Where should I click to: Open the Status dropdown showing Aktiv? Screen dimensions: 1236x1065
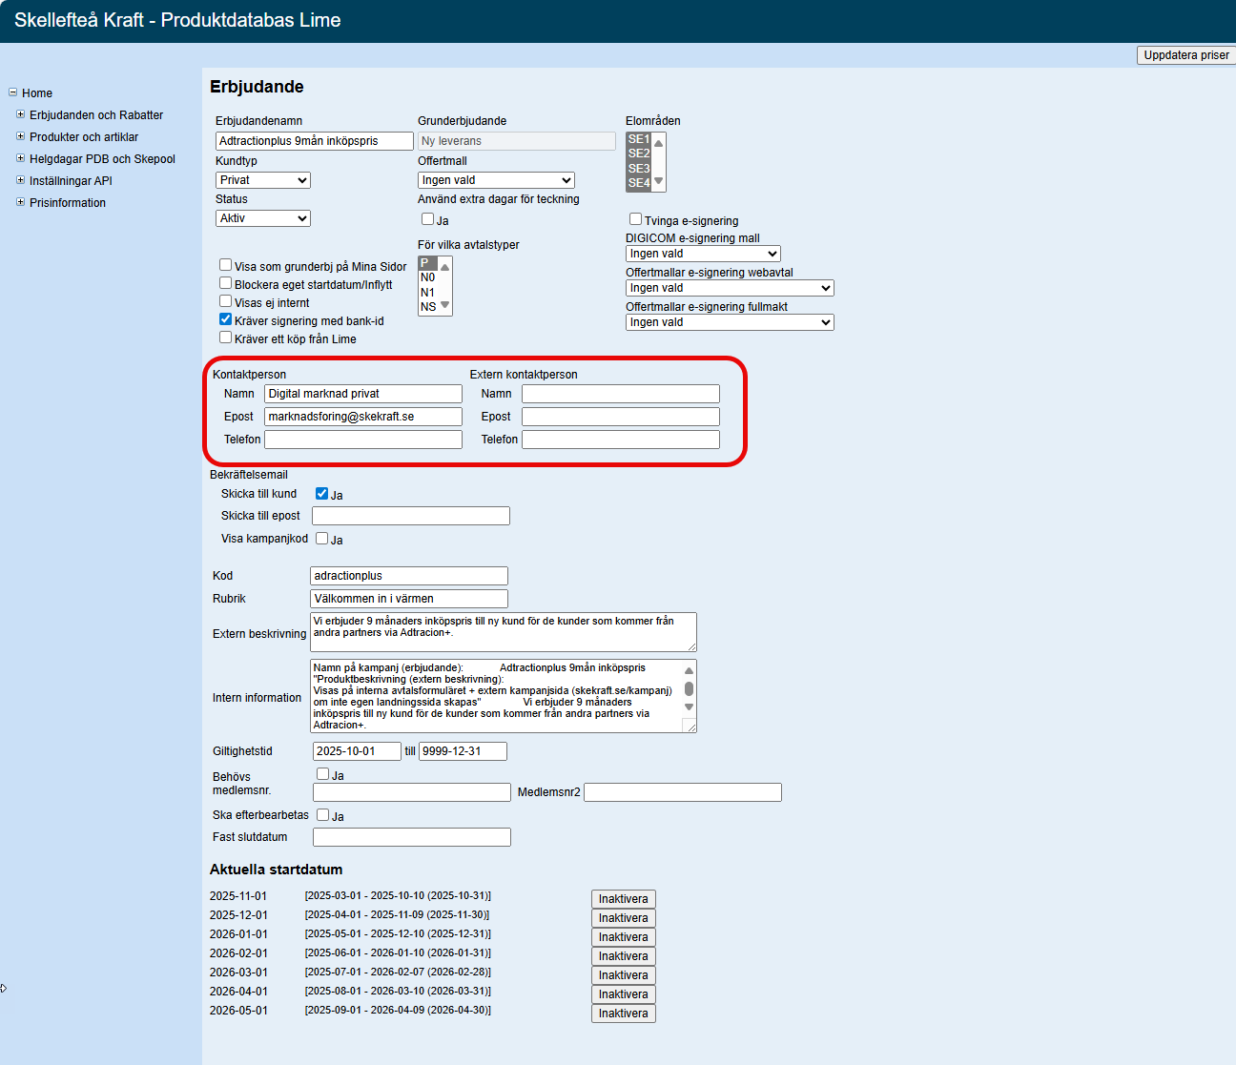tap(263, 218)
